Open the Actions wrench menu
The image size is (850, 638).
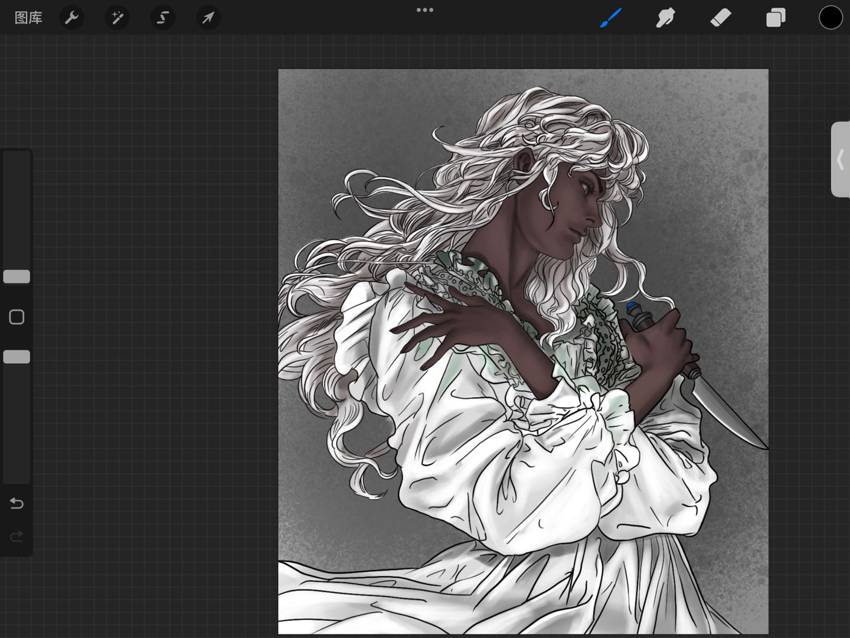coord(71,18)
